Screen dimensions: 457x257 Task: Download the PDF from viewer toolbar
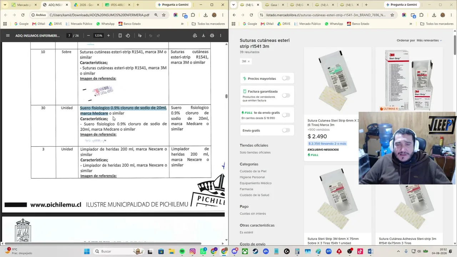pos(204,36)
